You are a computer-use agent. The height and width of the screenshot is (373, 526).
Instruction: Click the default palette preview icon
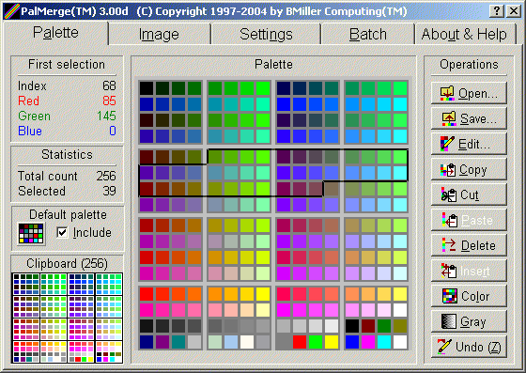(31, 234)
